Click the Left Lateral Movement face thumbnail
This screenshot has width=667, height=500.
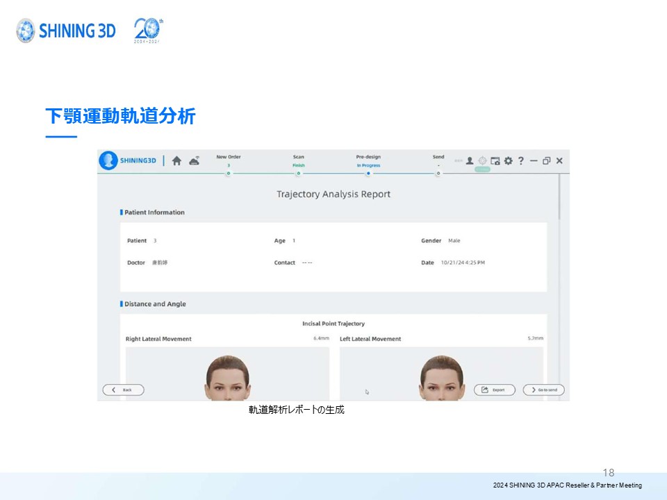[442, 377]
